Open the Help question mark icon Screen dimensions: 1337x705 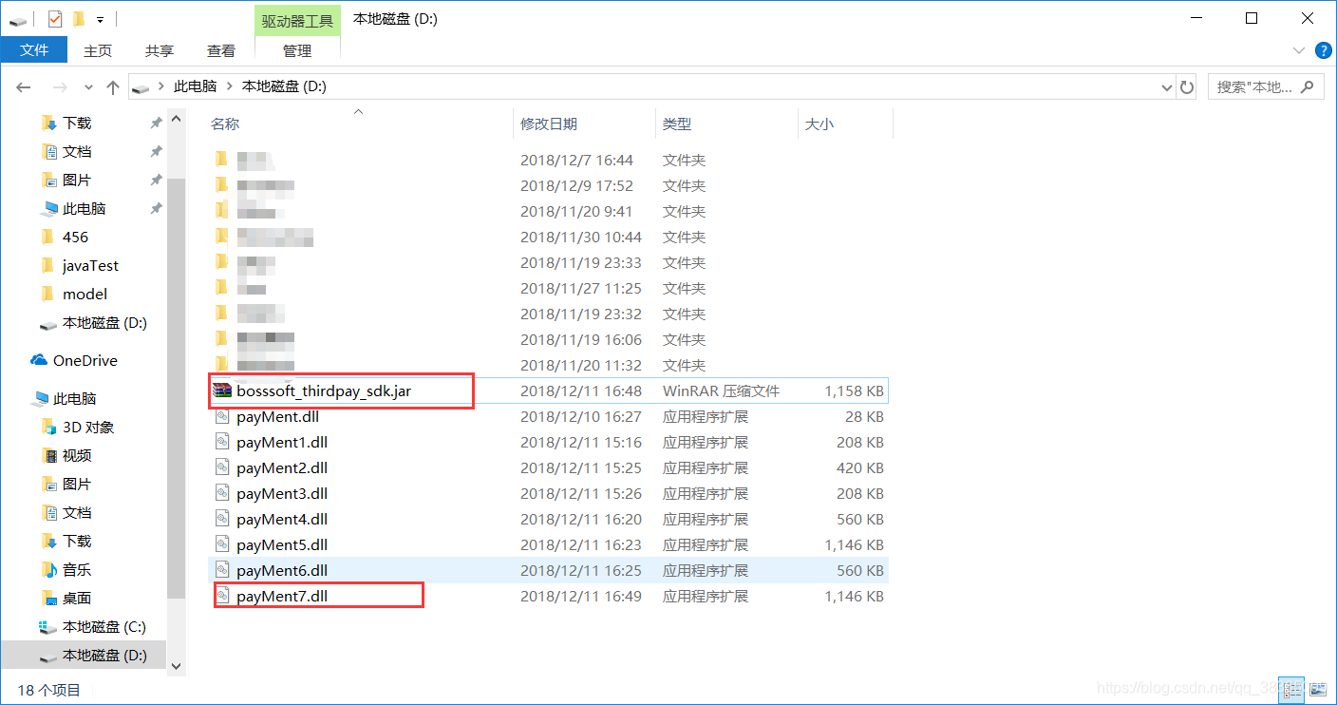(1324, 50)
